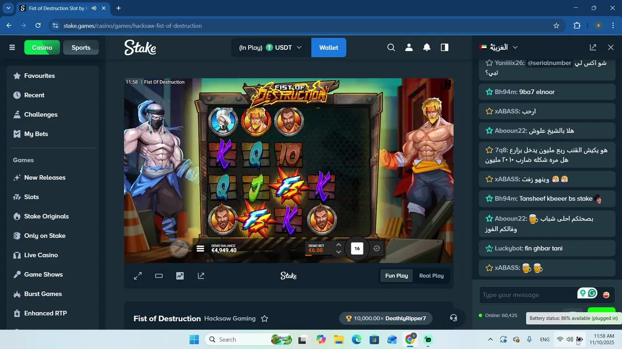This screenshot has height=349, width=622.
Task: Open Only on Stake category
Action: pos(53,236)
